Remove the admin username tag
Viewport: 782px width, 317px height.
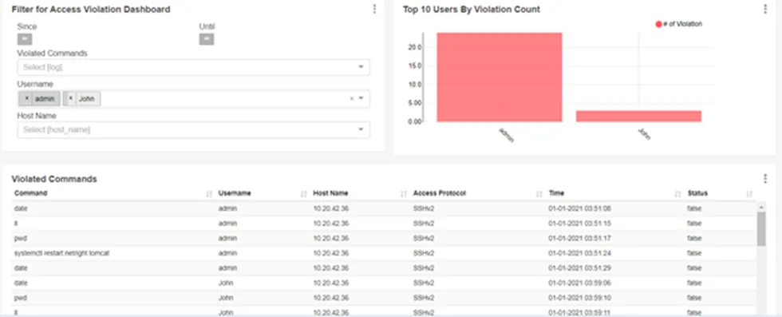[27, 99]
